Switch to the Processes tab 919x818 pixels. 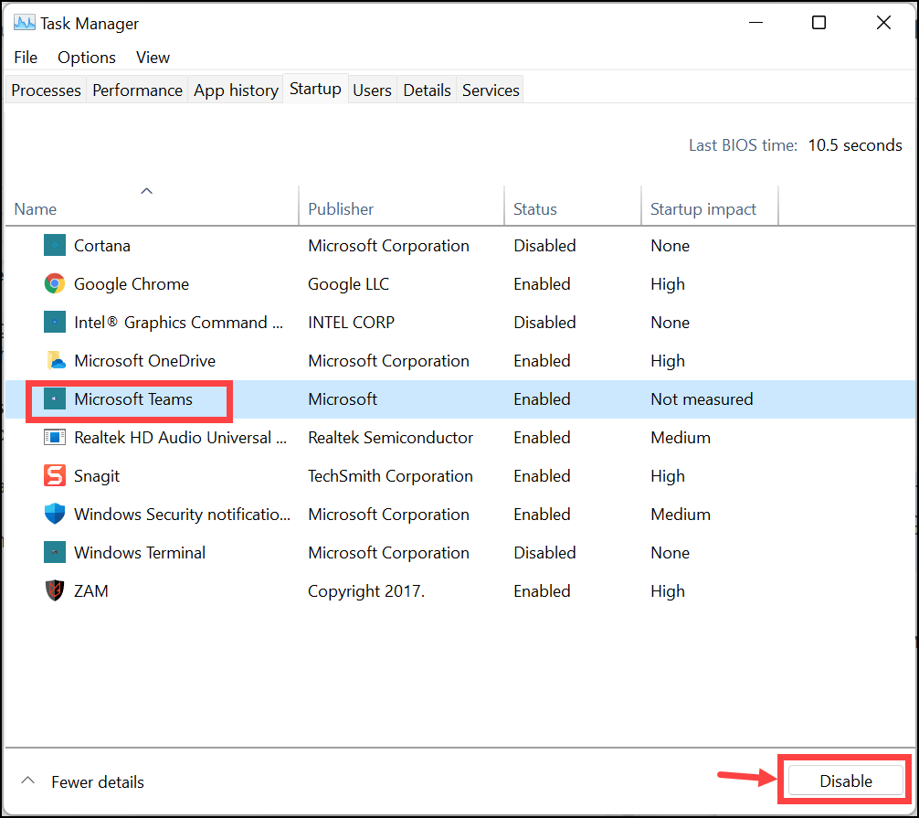tap(47, 90)
